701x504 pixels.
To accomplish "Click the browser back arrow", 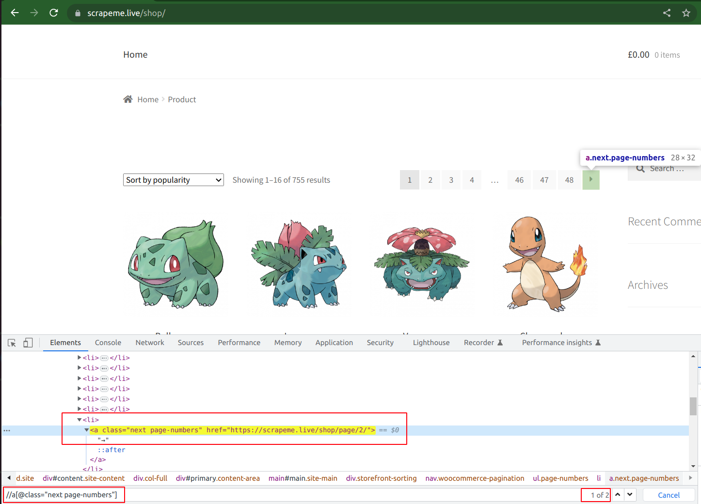I will pyautogui.click(x=14, y=13).
